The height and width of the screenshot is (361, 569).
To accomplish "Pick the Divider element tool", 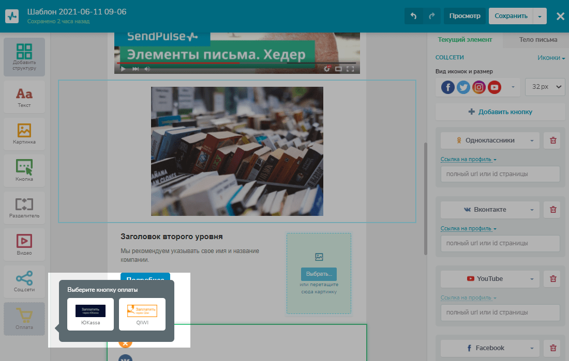I will [24, 208].
